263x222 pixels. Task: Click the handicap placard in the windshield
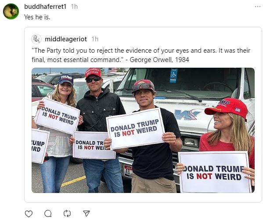pos(173,76)
